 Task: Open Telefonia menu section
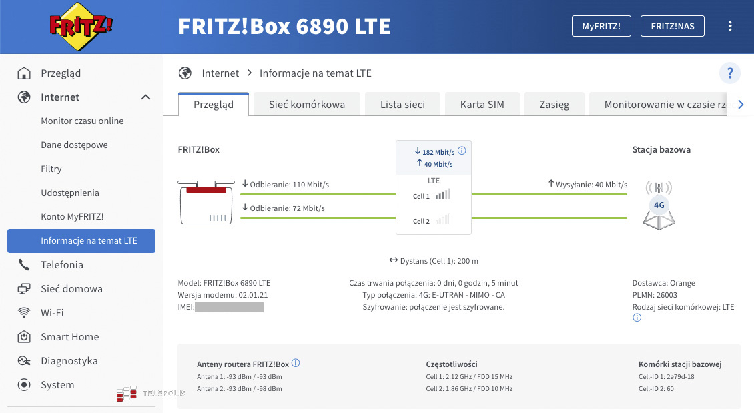tap(61, 265)
